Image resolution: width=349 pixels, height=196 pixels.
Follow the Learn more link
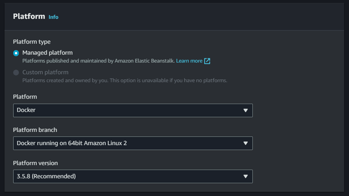click(x=189, y=61)
